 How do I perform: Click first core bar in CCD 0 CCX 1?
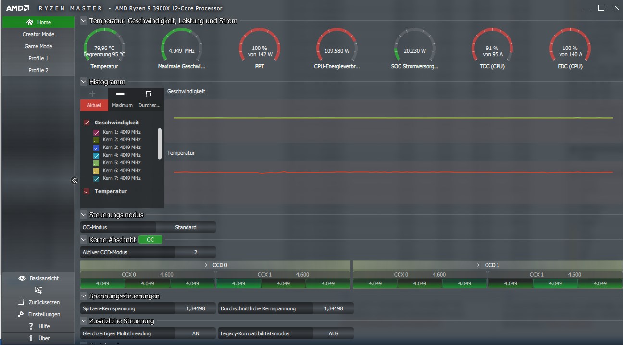click(x=238, y=283)
